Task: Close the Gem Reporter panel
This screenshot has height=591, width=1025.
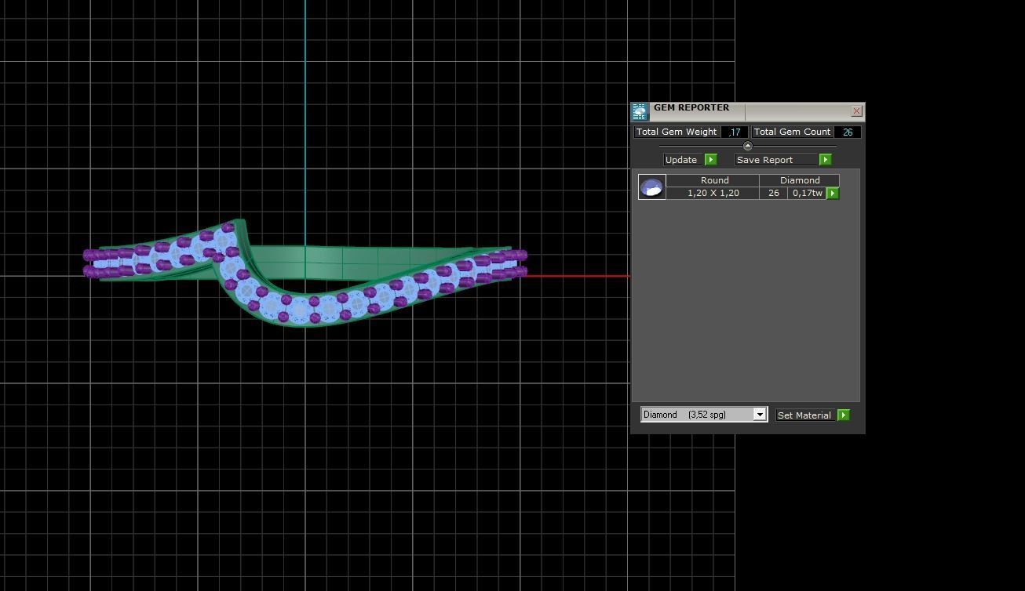Action: click(x=856, y=111)
